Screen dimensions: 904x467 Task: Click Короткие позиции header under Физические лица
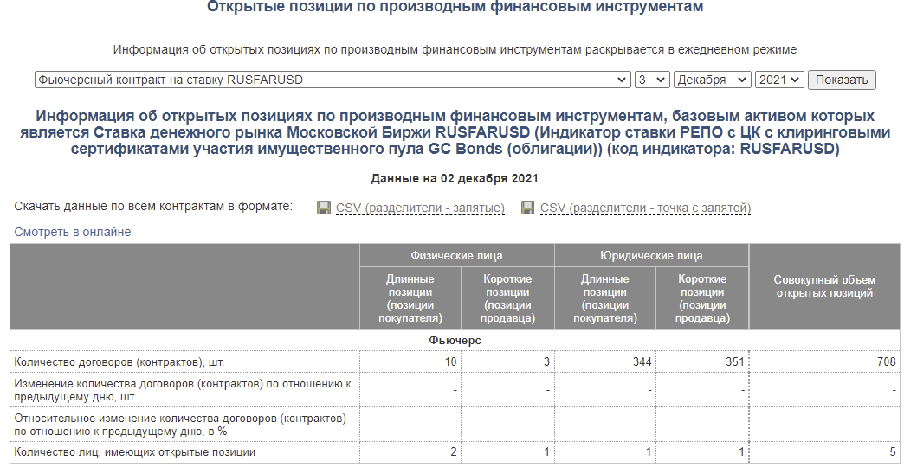[508, 299]
